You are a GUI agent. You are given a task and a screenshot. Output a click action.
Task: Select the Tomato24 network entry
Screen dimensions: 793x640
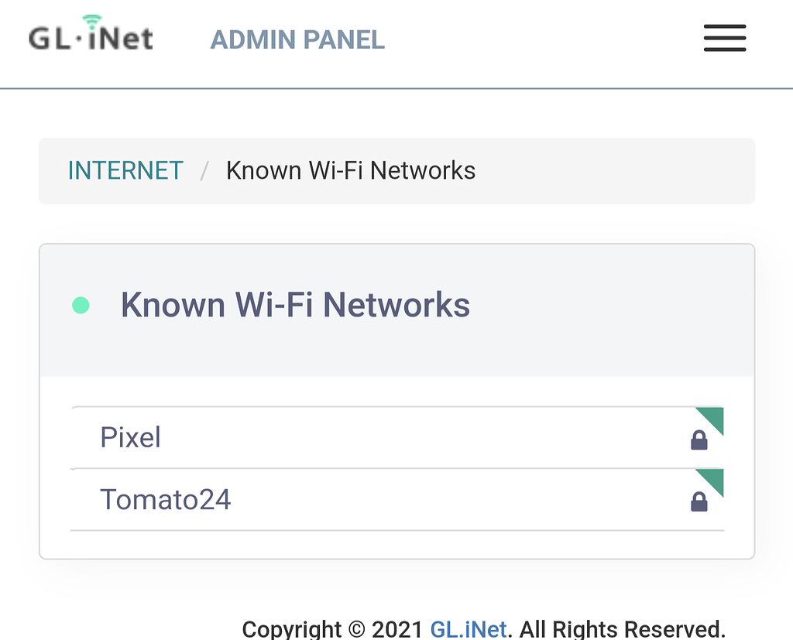pyautogui.click(x=165, y=500)
